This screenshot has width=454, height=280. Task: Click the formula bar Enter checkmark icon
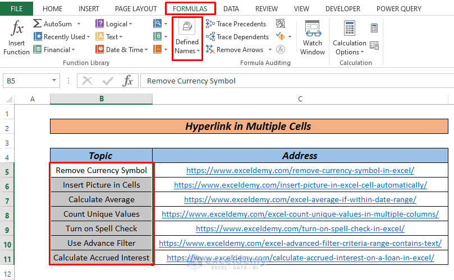click(x=108, y=81)
